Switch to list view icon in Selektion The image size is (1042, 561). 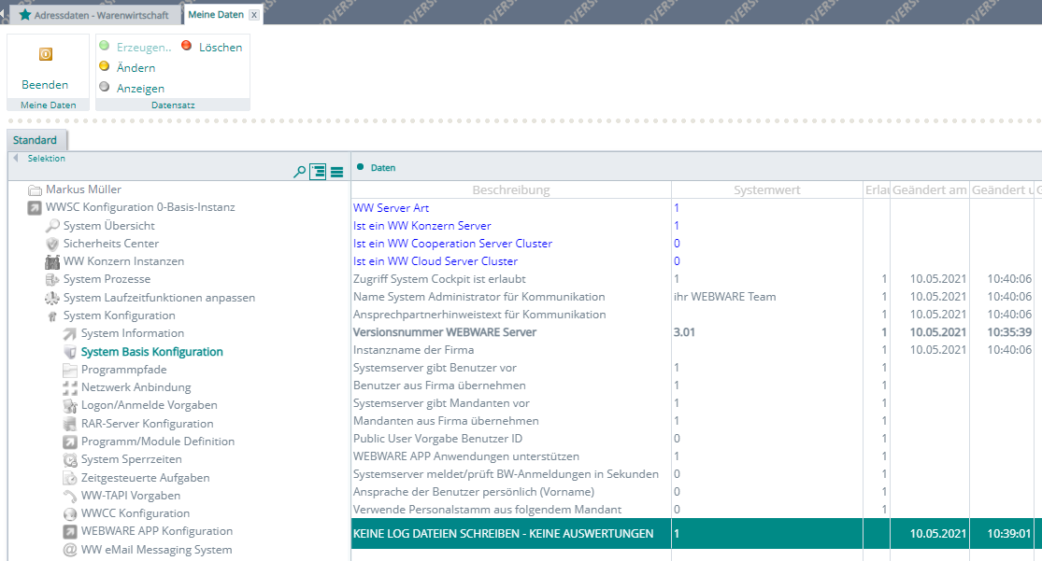coord(336,172)
